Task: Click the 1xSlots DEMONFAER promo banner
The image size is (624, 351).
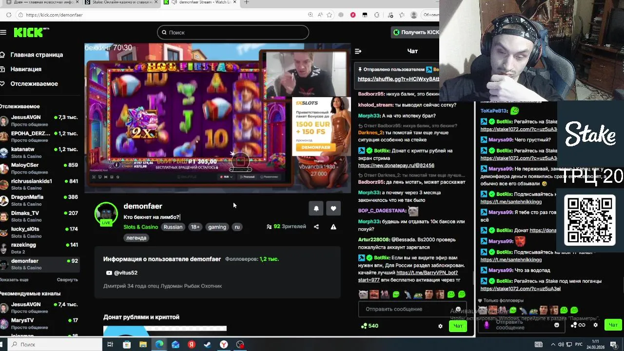Action: 321,126
